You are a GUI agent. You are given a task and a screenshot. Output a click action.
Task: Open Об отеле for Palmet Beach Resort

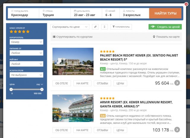pyautogui.click(x=61, y=83)
